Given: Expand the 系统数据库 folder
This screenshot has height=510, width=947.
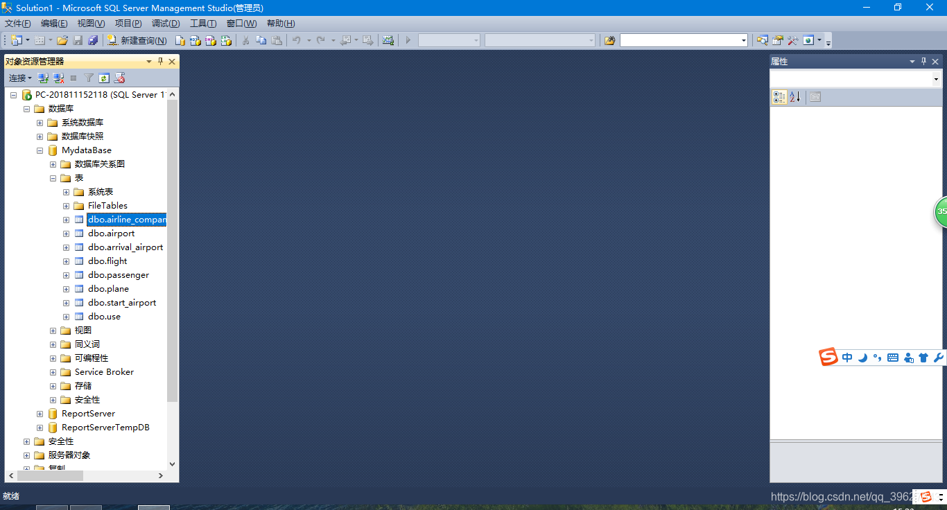Looking at the screenshot, I should click(x=40, y=123).
